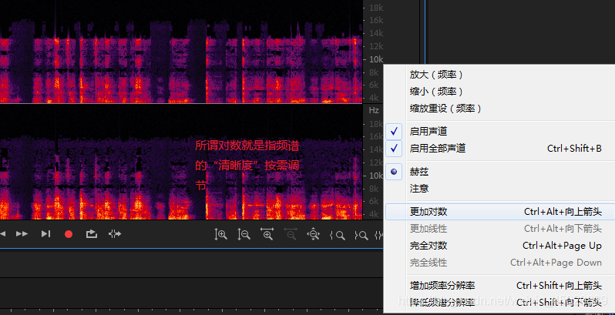Viewport: 615px width, 315px height.
Task: Toggle Loop Playback icon
Action: (92, 234)
